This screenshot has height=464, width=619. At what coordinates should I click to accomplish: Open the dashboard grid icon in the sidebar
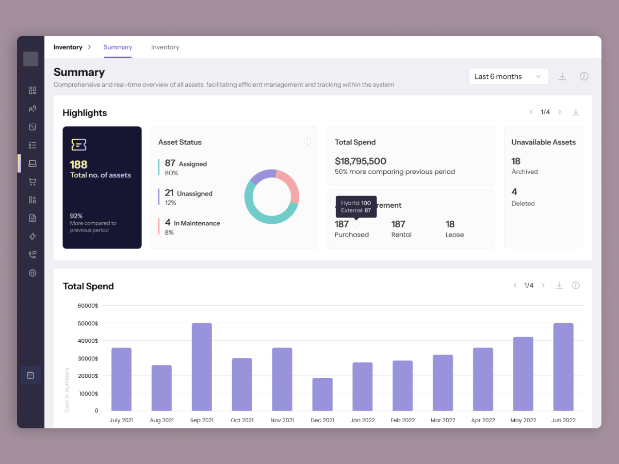click(31, 90)
